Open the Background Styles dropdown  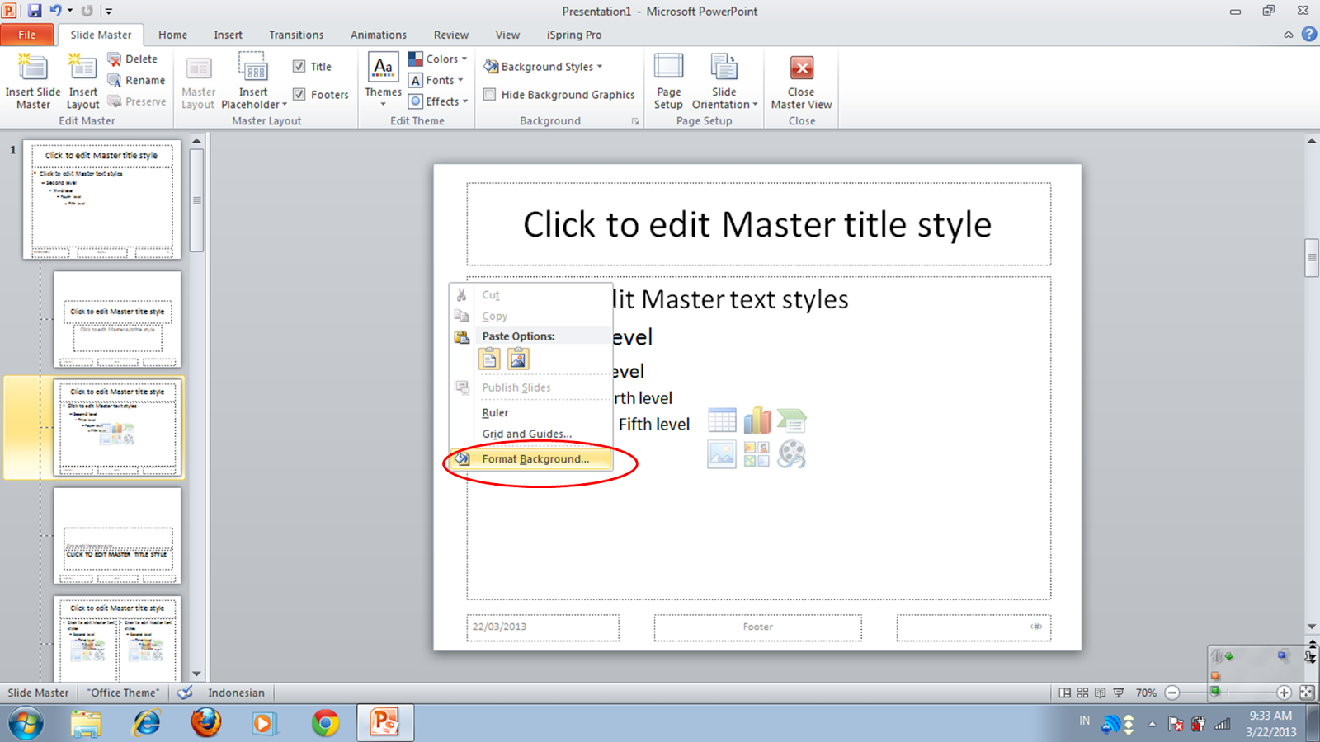point(543,66)
